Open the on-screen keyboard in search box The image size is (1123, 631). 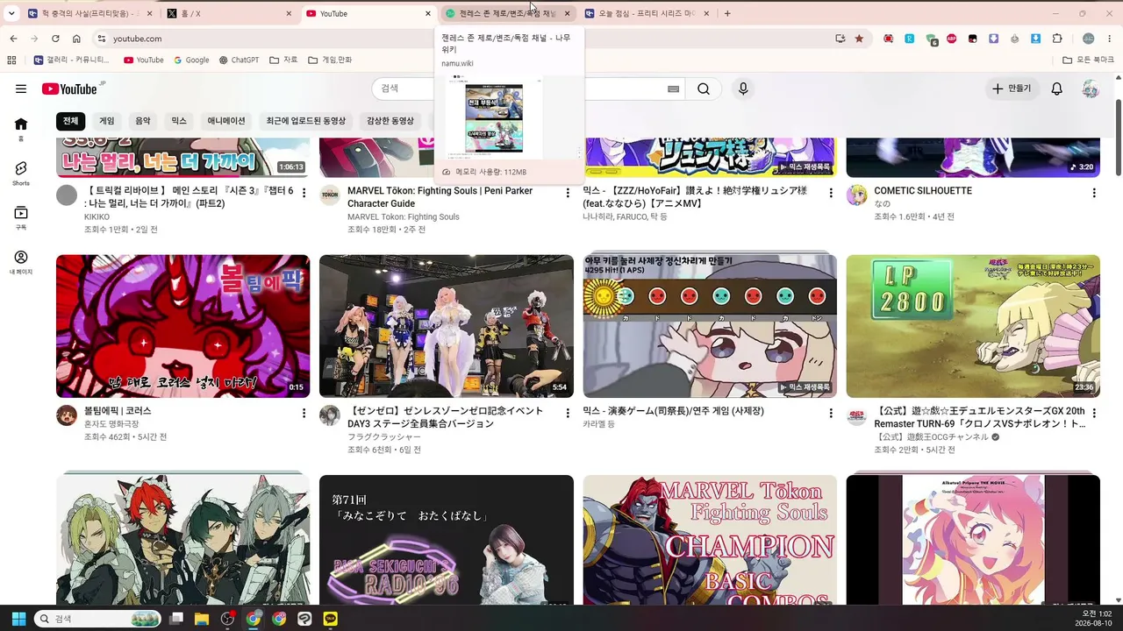[673, 89]
